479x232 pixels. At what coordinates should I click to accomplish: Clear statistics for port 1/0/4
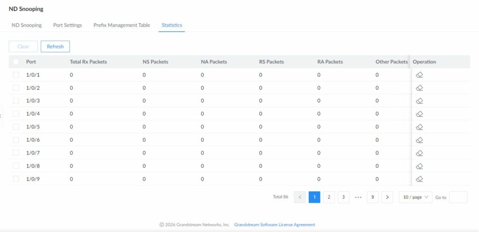(420, 114)
